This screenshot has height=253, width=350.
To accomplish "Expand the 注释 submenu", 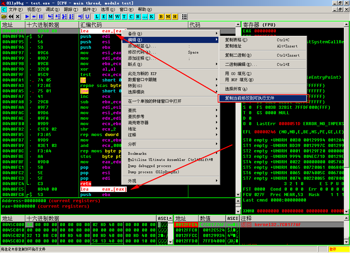I will click(x=171, y=135).
